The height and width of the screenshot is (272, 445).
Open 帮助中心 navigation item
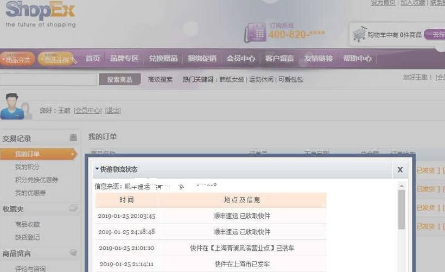click(x=357, y=59)
